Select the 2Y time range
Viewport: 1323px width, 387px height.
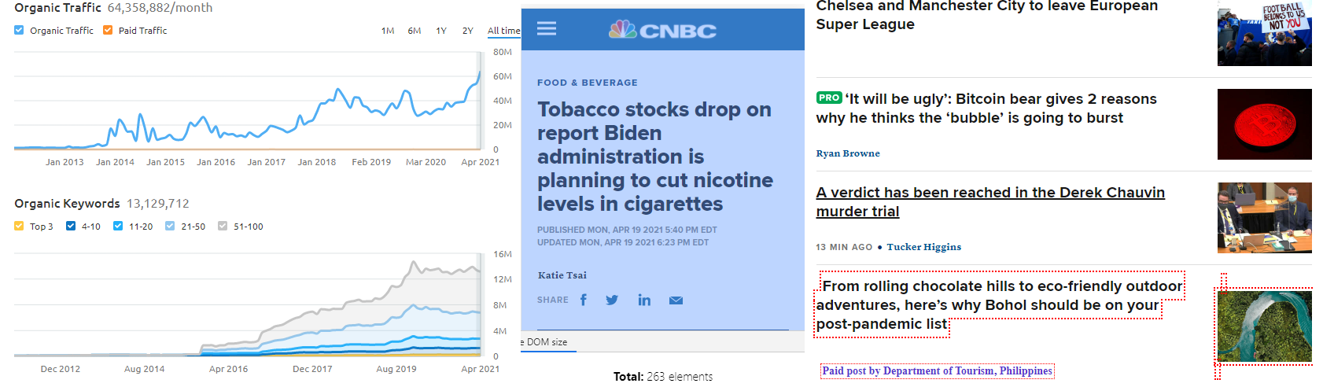pos(468,31)
